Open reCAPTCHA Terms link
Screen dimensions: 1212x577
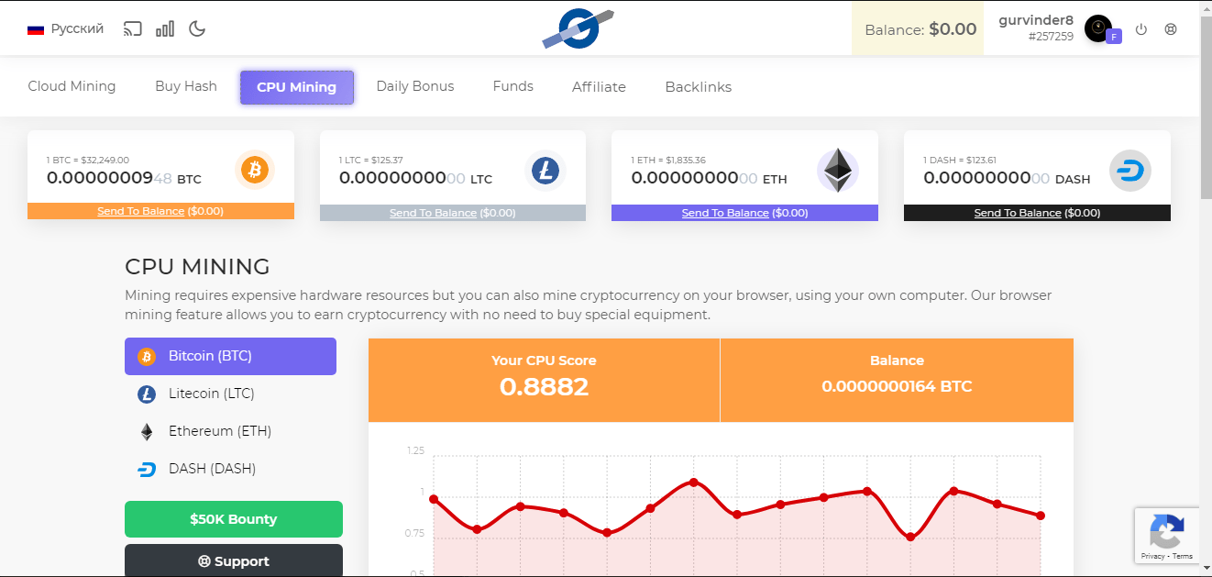1183,556
